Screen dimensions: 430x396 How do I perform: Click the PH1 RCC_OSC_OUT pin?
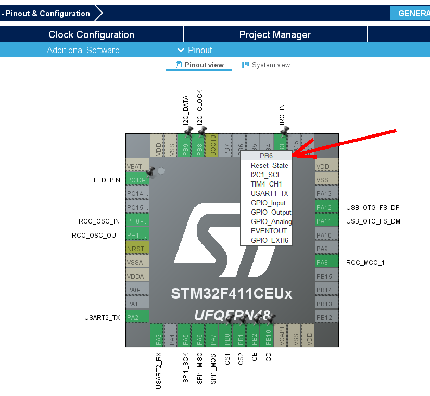[137, 235]
